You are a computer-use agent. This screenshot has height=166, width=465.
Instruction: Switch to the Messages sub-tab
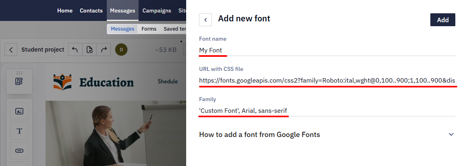[x=122, y=29]
